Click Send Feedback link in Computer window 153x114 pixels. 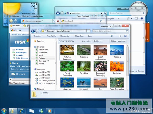[123, 9]
